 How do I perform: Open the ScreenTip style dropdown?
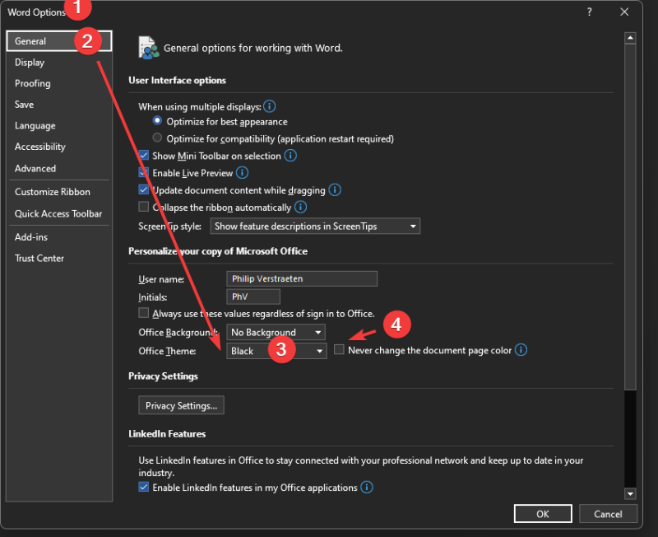pyautogui.click(x=315, y=226)
